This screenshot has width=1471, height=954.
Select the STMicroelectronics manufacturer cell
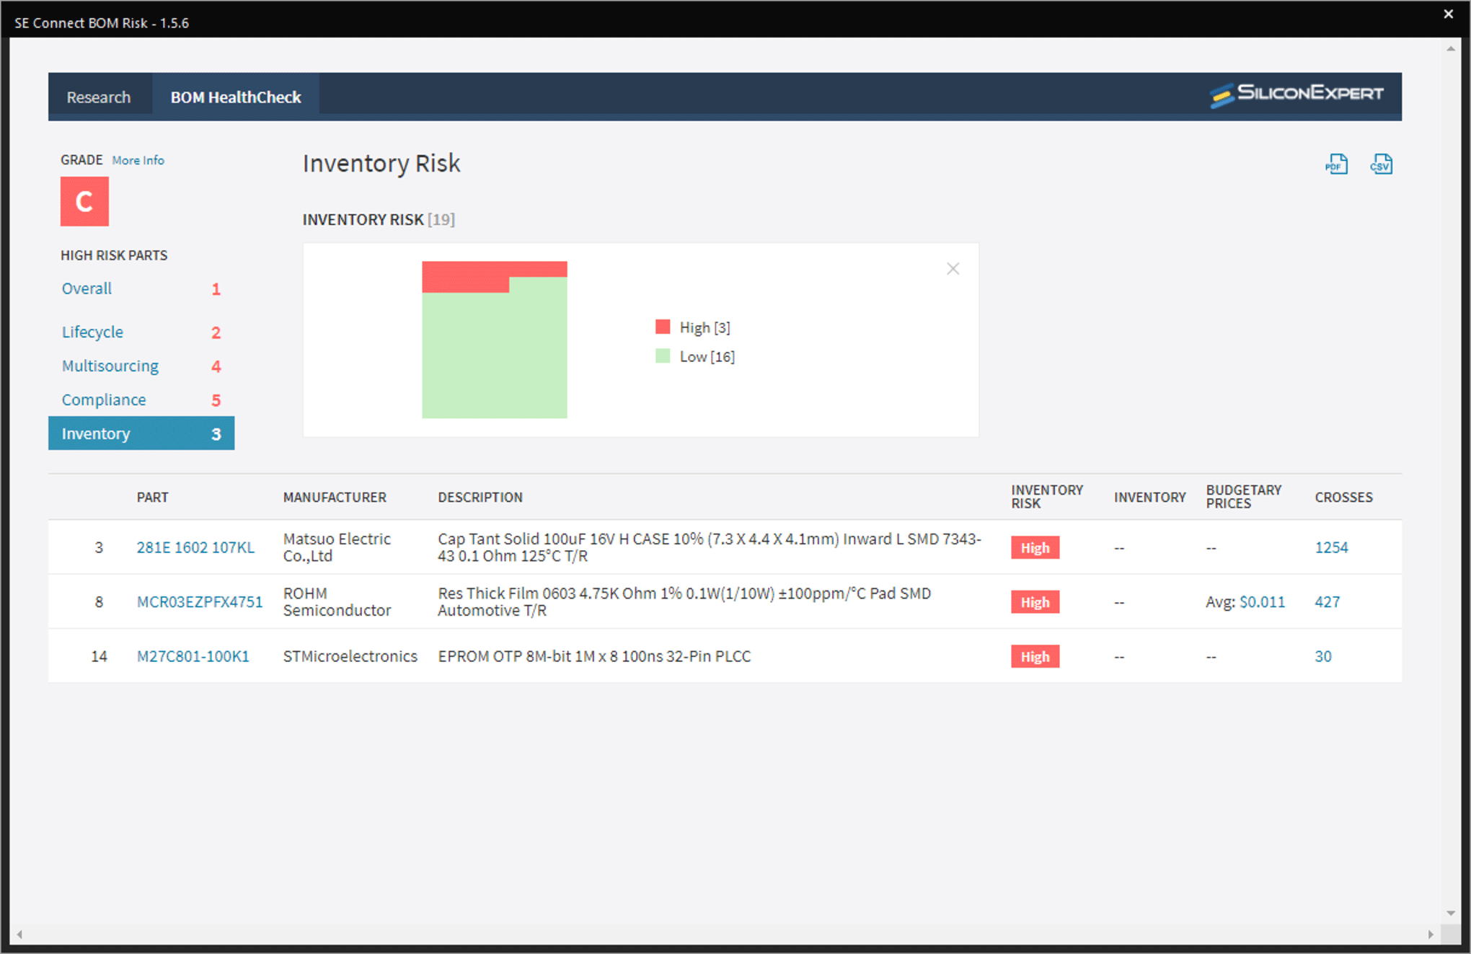coord(350,656)
